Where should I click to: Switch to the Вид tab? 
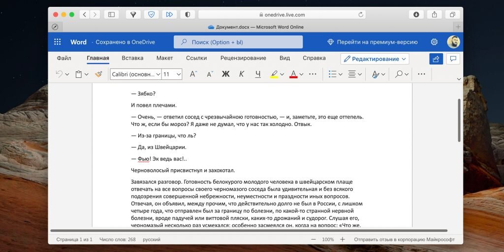click(284, 58)
